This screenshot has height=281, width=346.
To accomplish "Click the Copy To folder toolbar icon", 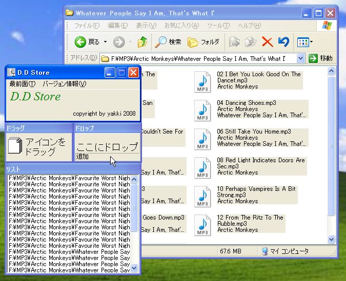I will pyautogui.click(x=251, y=42).
